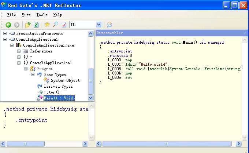The width and height of the screenshot is (249, 153).
Task: Click the greyed forward navigation arrow
Action: pos(16,25)
